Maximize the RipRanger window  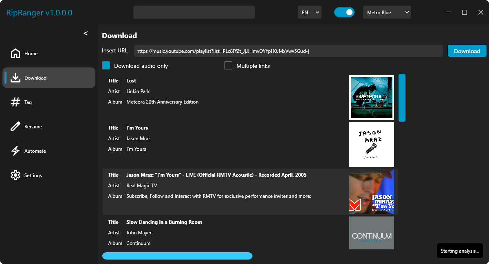(x=465, y=12)
